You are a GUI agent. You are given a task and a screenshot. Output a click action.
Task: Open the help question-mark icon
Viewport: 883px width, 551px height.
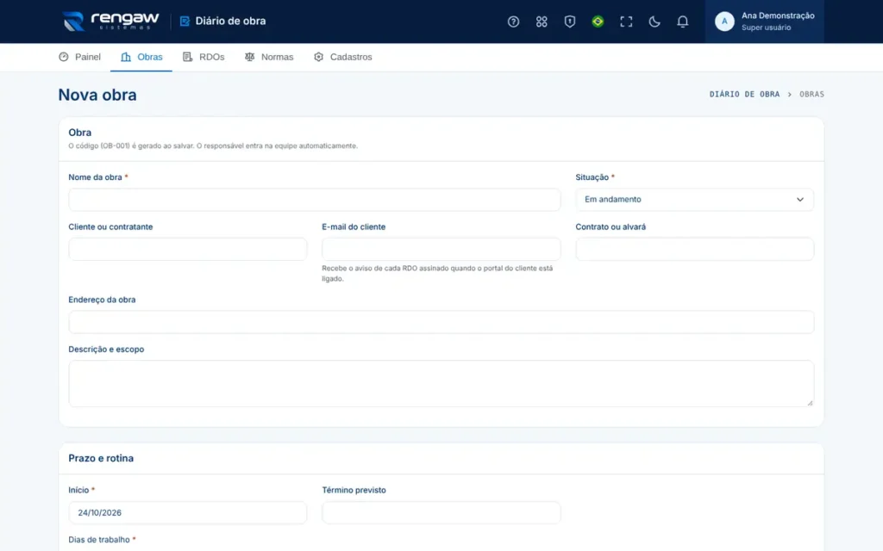tap(513, 22)
